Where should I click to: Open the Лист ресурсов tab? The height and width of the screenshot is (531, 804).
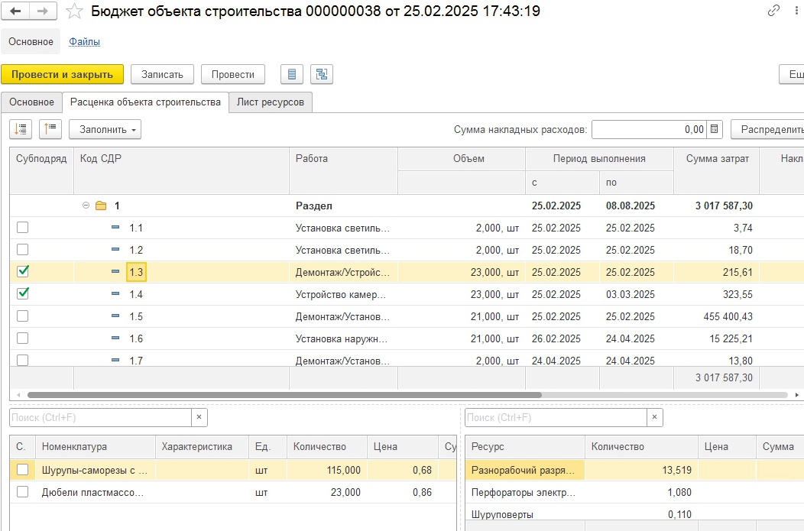pos(271,102)
